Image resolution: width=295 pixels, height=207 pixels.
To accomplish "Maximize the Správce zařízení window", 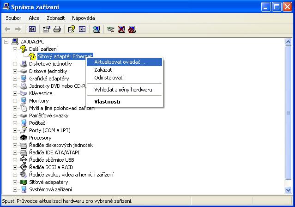I will (277, 7).
